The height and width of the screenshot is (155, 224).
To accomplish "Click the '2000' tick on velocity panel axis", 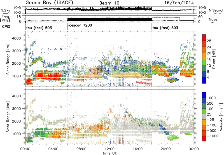I will 17,121.
